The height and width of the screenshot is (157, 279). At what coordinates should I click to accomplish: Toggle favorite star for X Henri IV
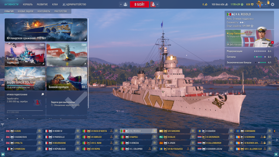click(x=78, y=131)
